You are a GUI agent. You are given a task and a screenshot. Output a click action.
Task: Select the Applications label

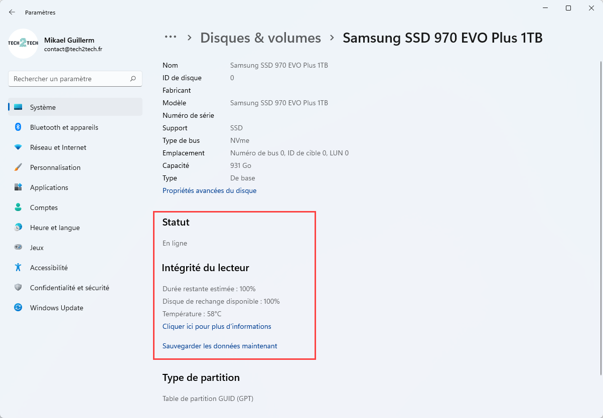[49, 187]
